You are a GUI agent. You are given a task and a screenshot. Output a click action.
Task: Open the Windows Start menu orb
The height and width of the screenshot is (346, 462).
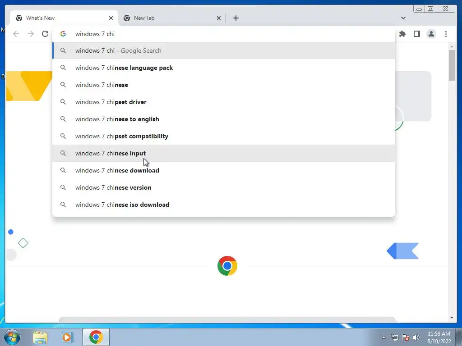tap(12, 337)
